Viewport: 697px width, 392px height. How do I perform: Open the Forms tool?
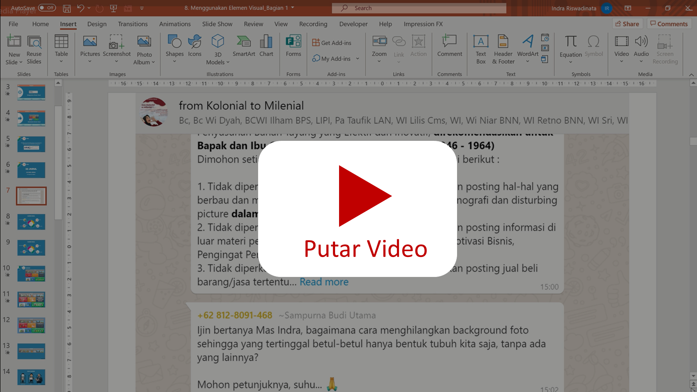click(293, 42)
